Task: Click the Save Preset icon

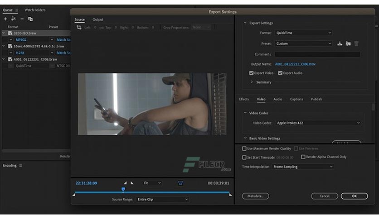Action: 340,43
